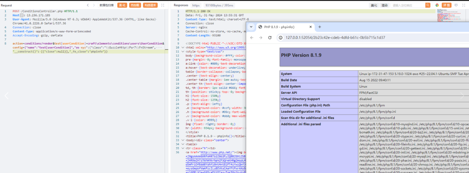Open browser tab search chevron
This screenshot has width=469, height=173.
[x=251, y=27]
